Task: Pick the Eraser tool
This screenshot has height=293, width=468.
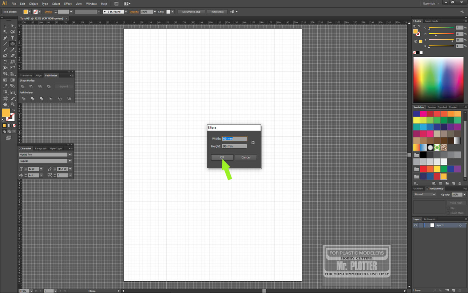Action: 12,56
